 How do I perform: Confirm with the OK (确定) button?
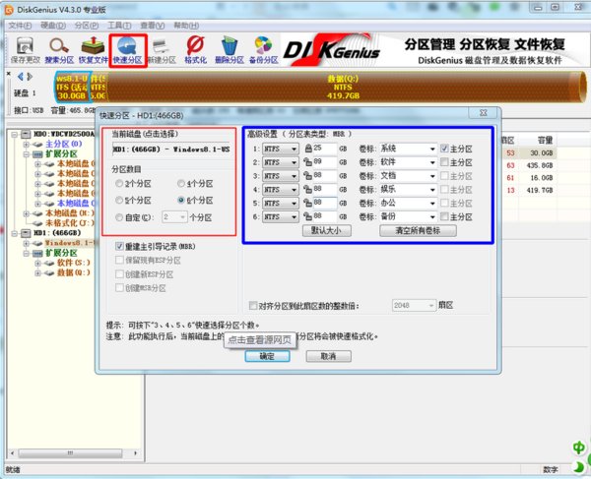tap(267, 356)
